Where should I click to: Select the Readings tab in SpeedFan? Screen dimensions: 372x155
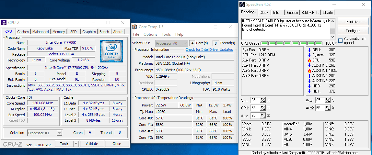[249, 12]
